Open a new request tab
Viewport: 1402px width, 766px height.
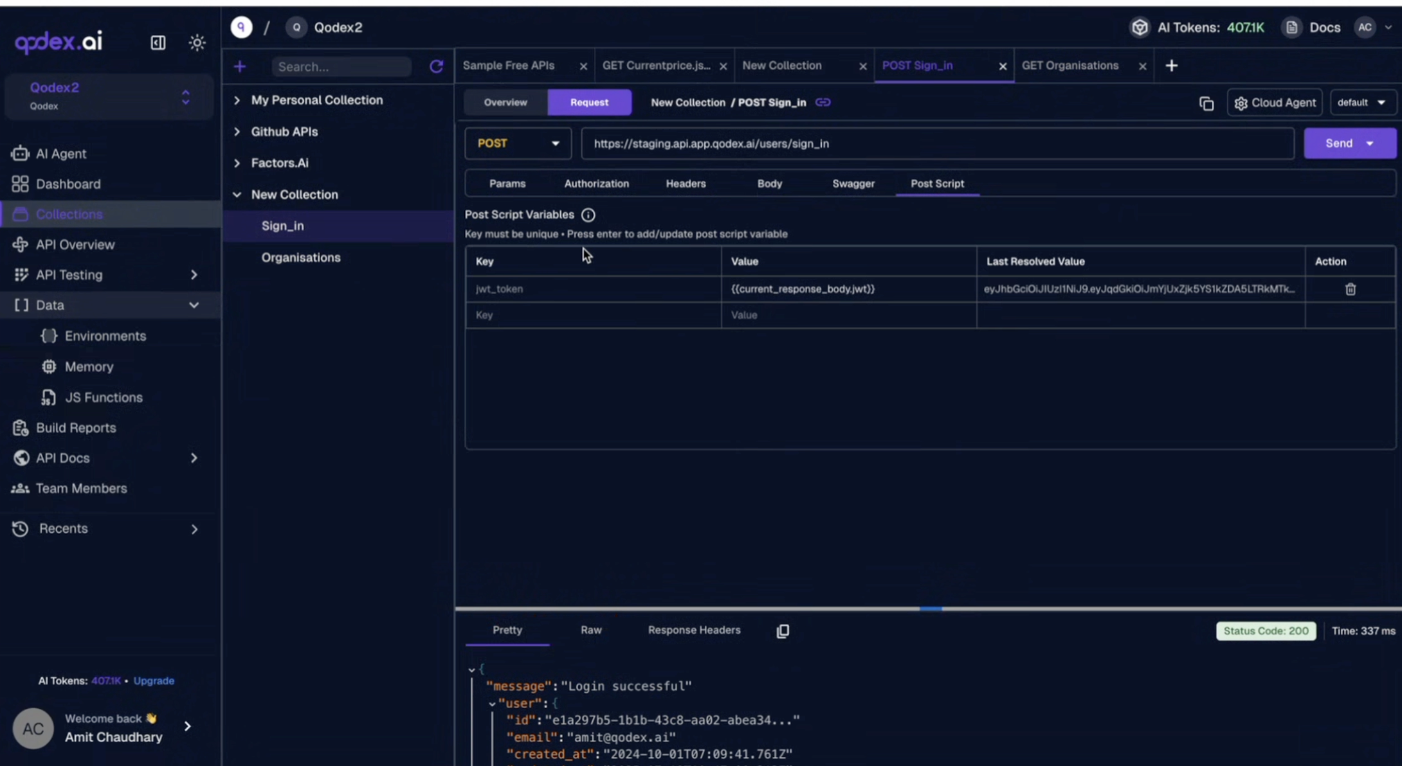(x=1171, y=66)
